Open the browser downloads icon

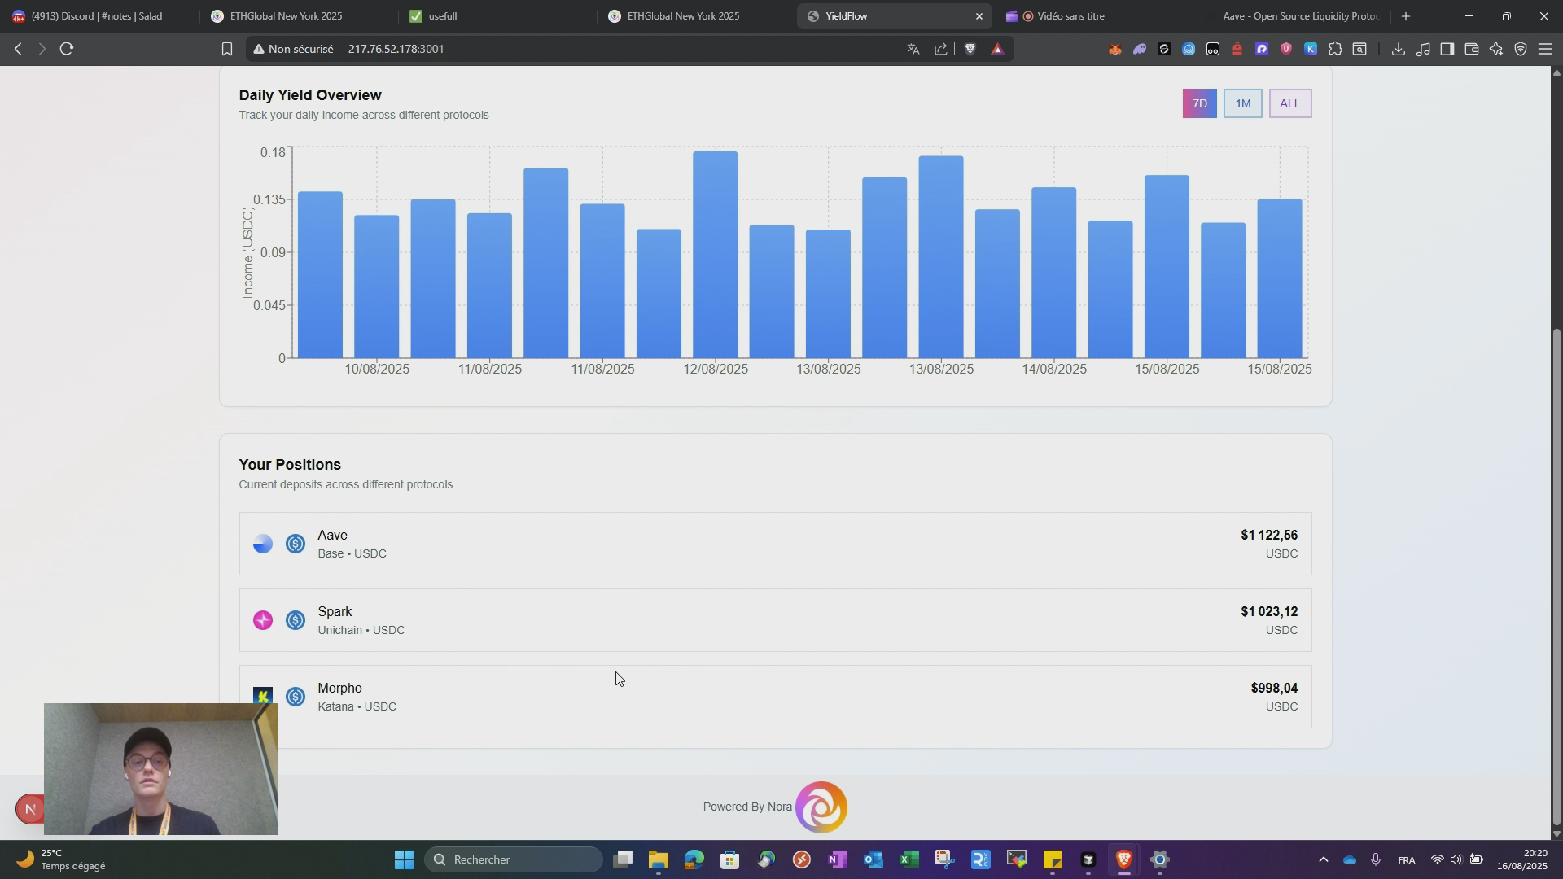1398,49
